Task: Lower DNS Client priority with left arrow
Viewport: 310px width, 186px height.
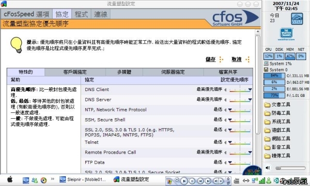Action: [x=225, y=90]
